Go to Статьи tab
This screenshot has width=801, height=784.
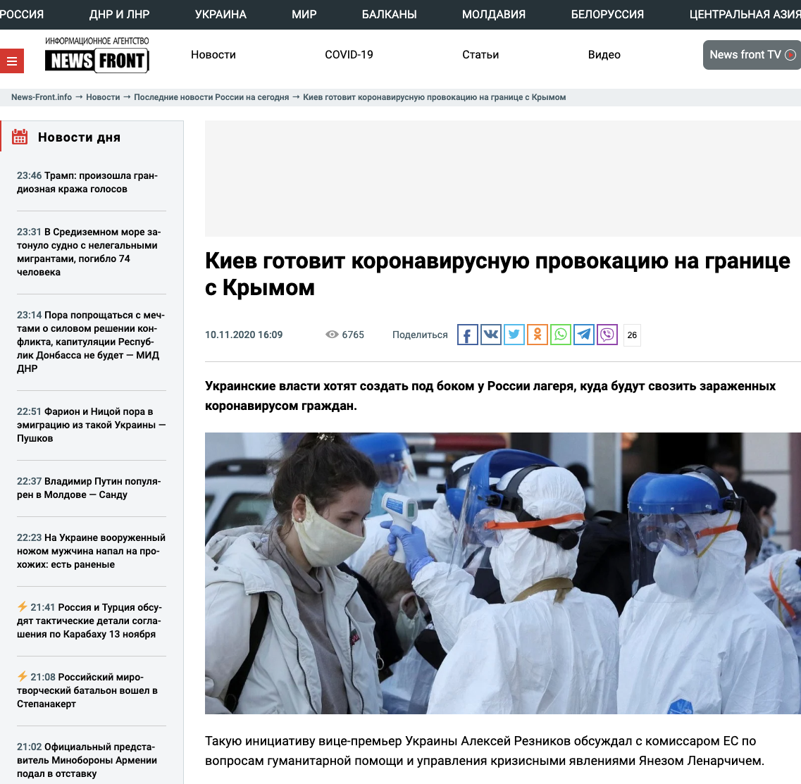tap(480, 55)
